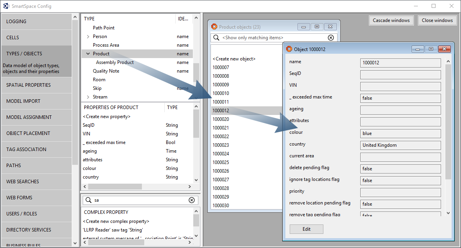Select the SeqID property row

coord(137,125)
